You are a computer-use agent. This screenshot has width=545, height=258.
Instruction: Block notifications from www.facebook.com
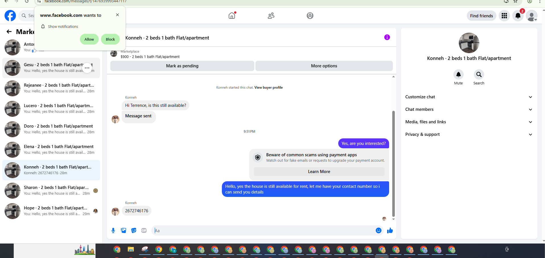(x=110, y=39)
